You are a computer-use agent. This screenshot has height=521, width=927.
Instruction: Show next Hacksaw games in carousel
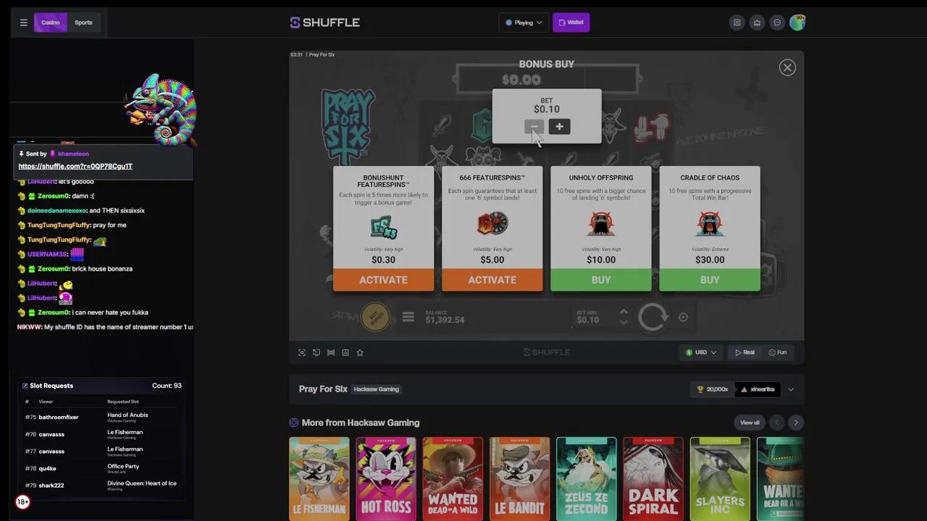[796, 423]
